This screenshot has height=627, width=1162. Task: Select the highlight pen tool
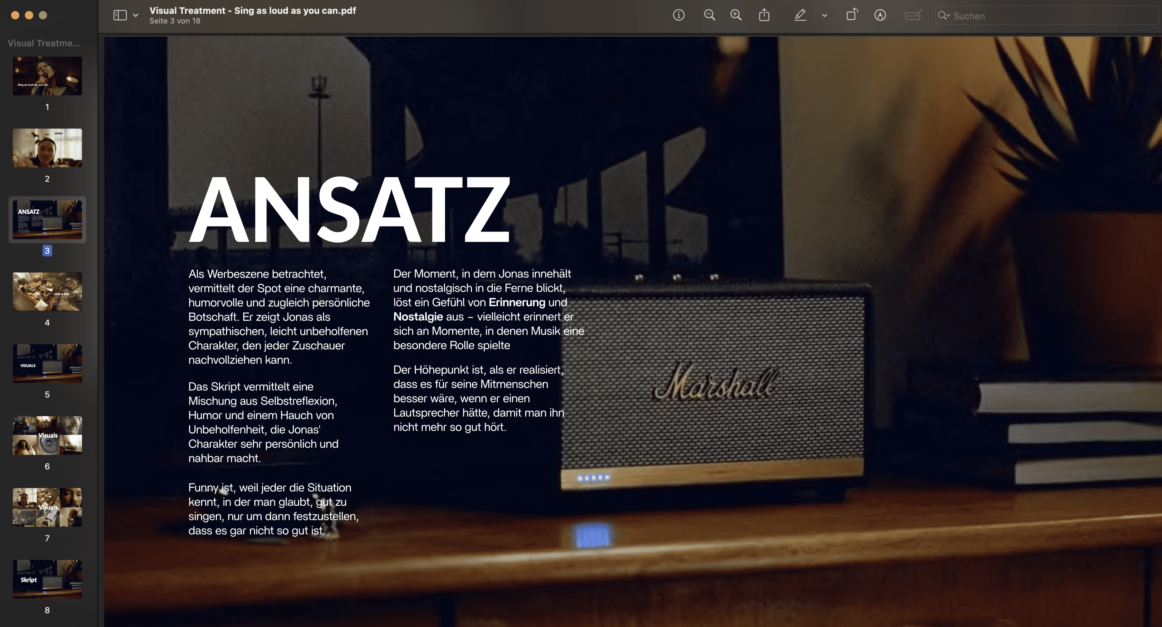point(800,15)
